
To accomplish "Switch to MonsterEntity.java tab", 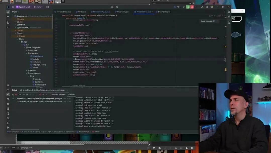I will click(x=62, y=12).
